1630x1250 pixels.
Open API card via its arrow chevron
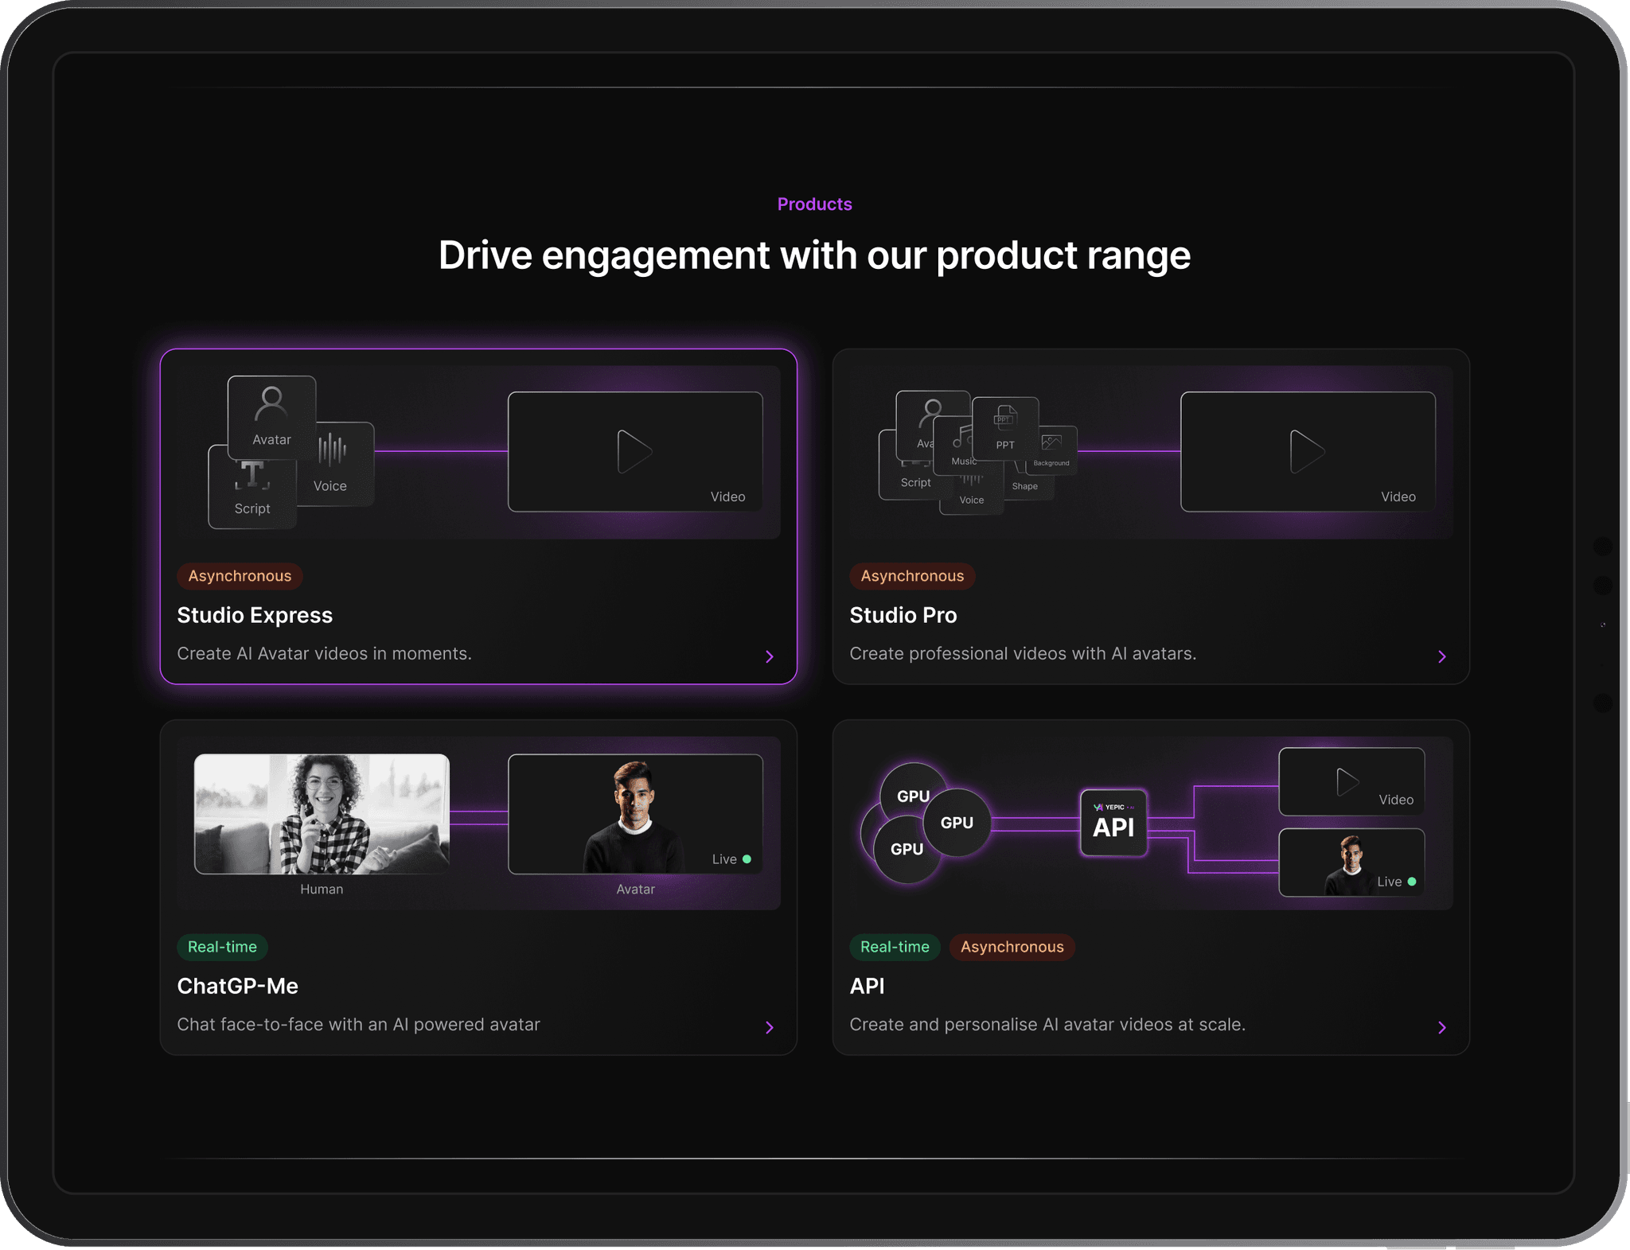tap(1441, 1027)
